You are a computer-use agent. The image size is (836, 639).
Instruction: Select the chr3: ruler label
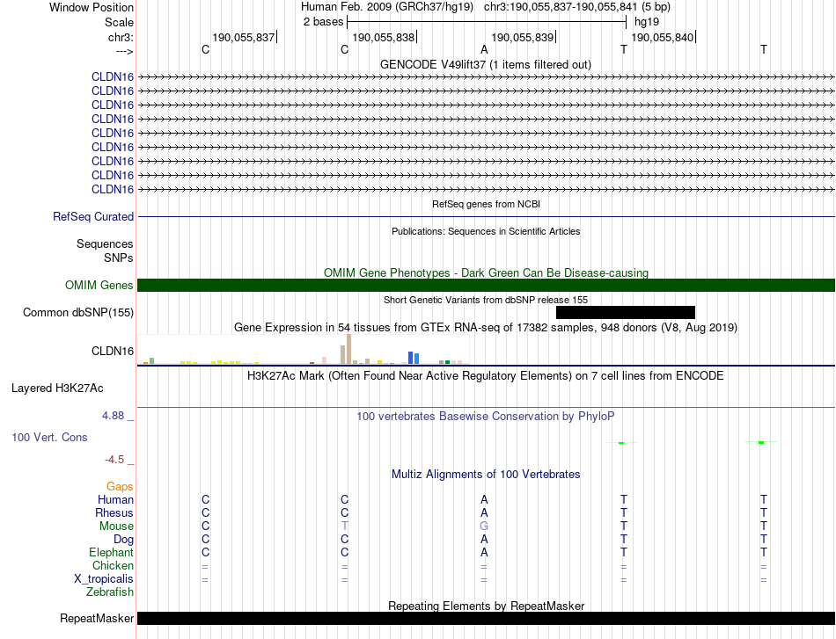pyautogui.click(x=121, y=37)
